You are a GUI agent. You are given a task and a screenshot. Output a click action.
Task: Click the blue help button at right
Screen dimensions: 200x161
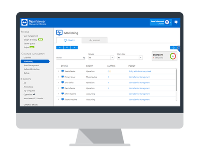click(x=173, y=48)
